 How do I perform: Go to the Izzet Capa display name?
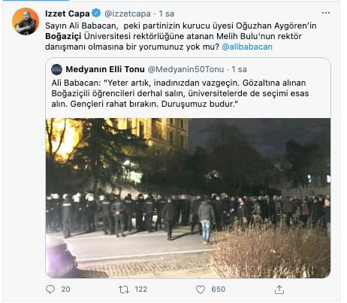(x=68, y=14)
